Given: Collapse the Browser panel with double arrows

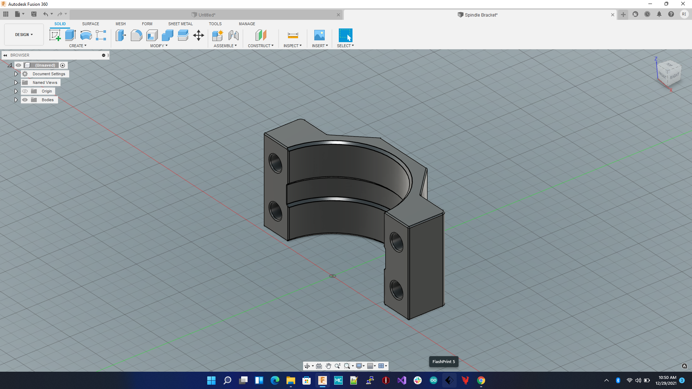Looking at the screenshot, I should (x=5, y=55).
